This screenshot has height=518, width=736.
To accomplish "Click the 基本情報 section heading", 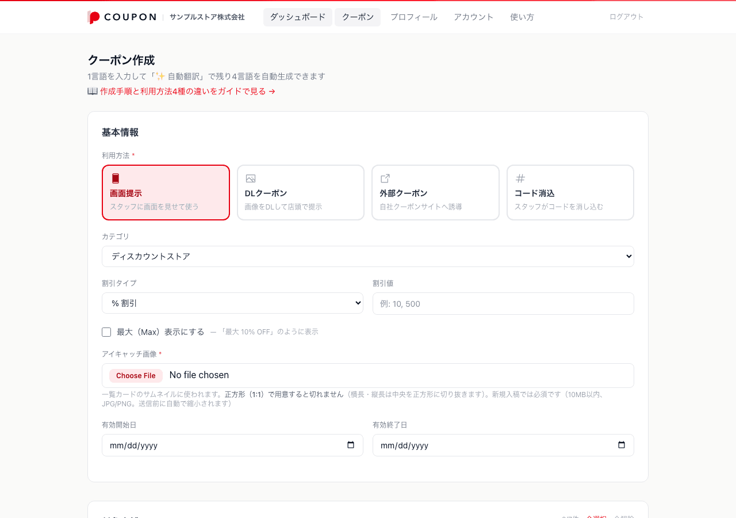I will tap(120, 132).
